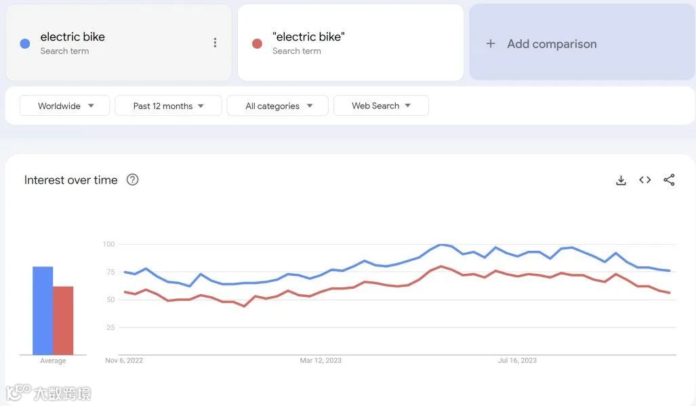Viewport: 696px width, 406px height.
Task: Open help for Interest over time
Action: pyautogui.click(x=132, y=180)
